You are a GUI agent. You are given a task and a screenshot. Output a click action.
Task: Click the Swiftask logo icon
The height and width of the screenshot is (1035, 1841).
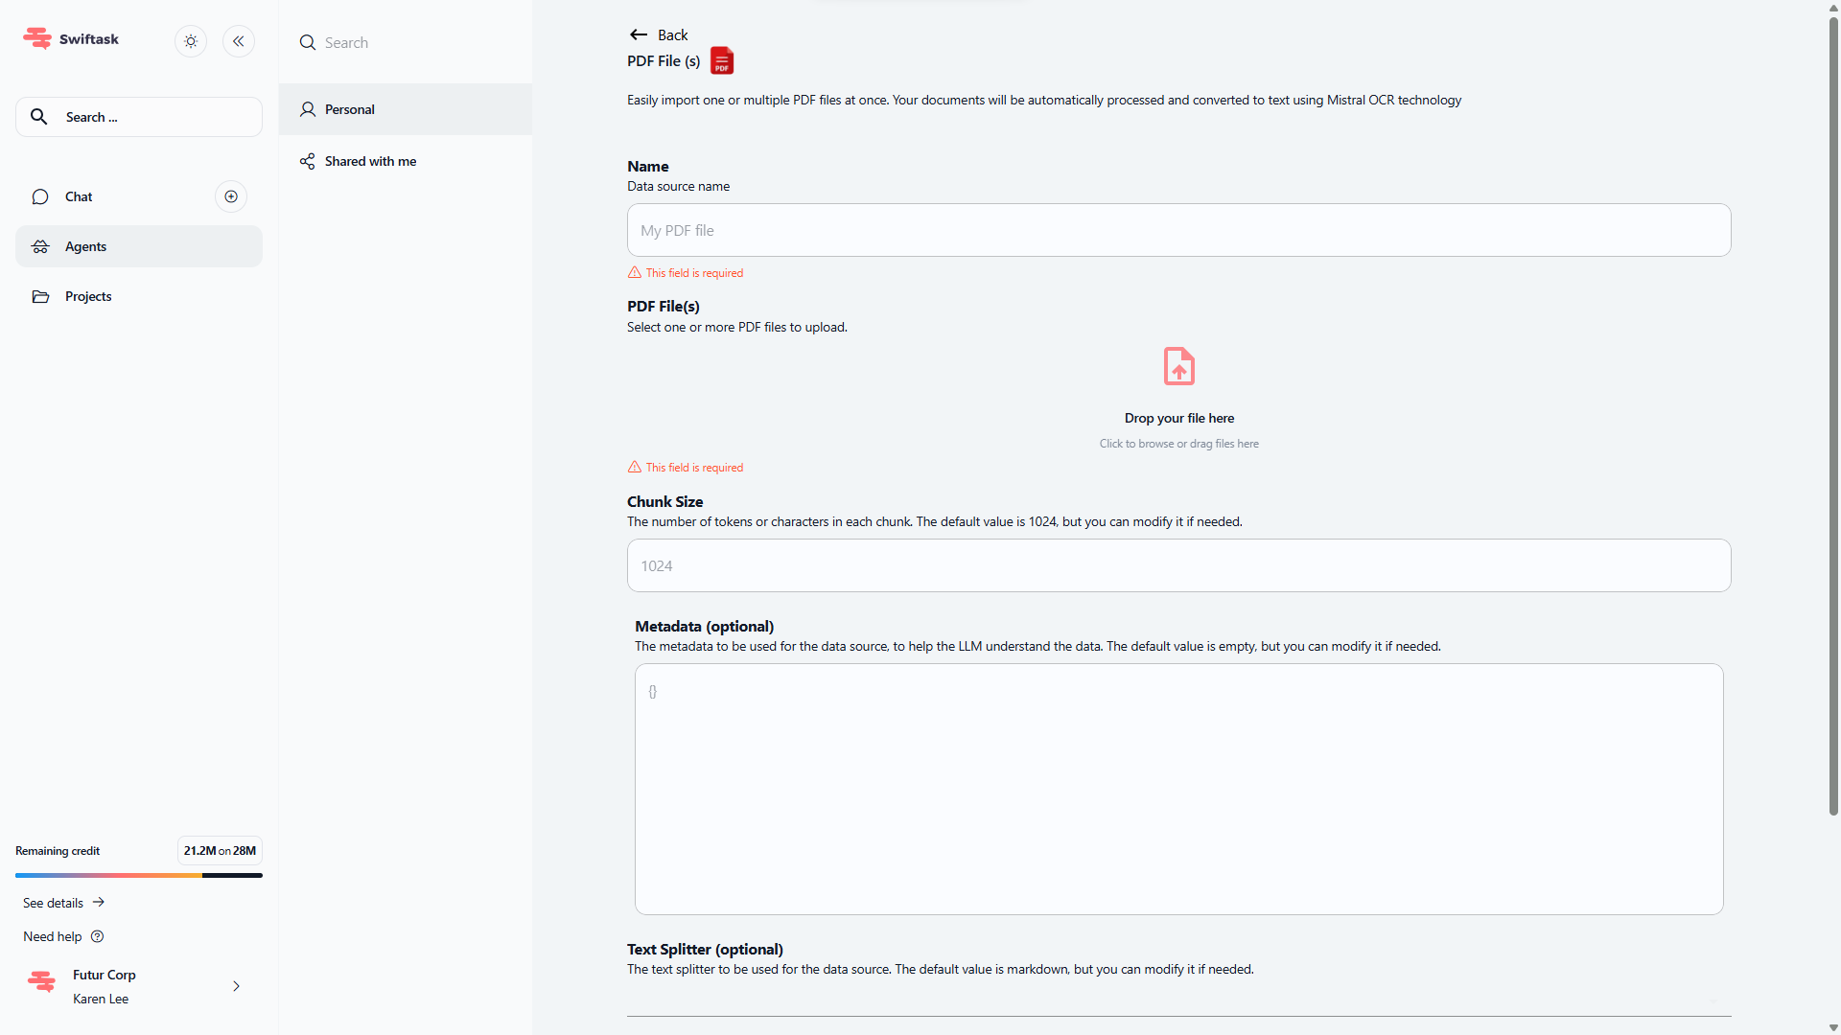(x=37, y=38)
